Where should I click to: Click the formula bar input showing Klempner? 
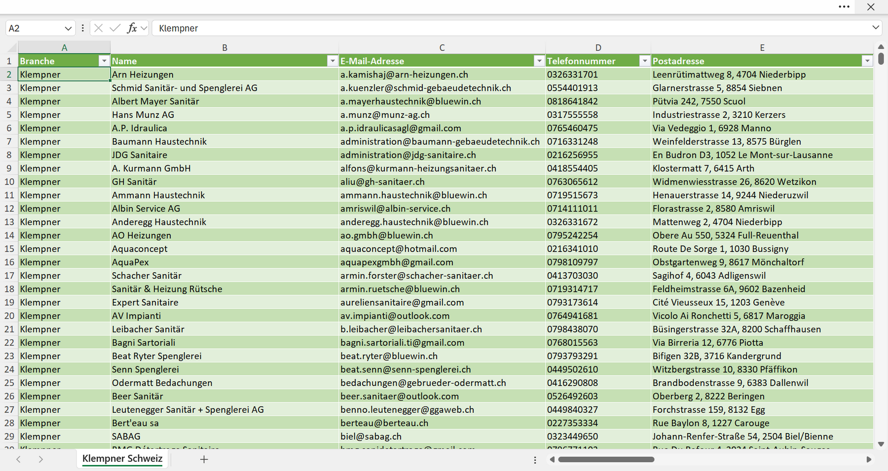click(511, 28)
